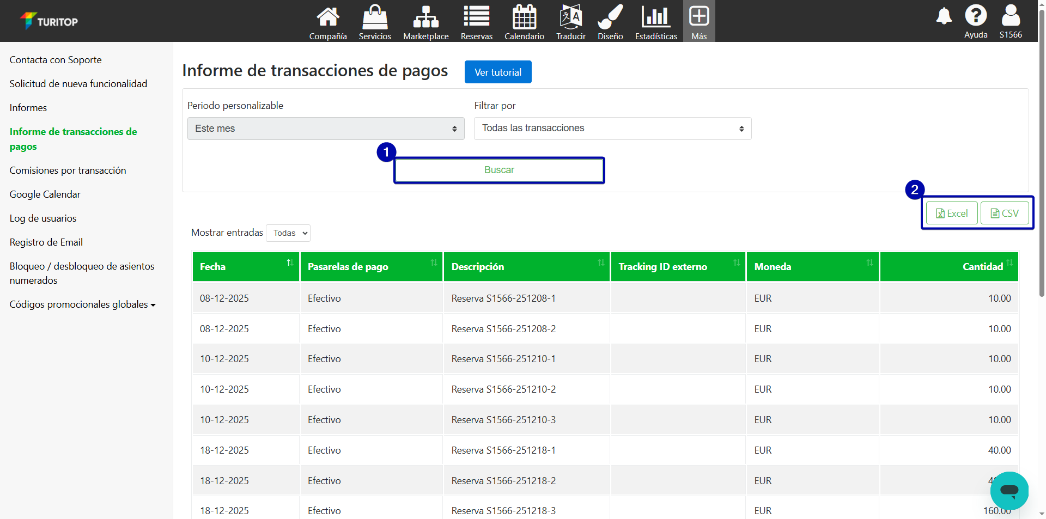Expand the Periodo personalizable dropdown
The image size is (1046, 519).
326,129
